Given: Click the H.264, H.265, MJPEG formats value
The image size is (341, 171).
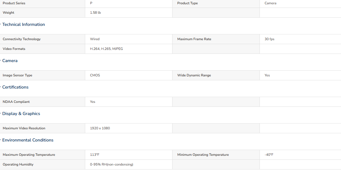Looking at the screenshot, I should tap(106, 49).
